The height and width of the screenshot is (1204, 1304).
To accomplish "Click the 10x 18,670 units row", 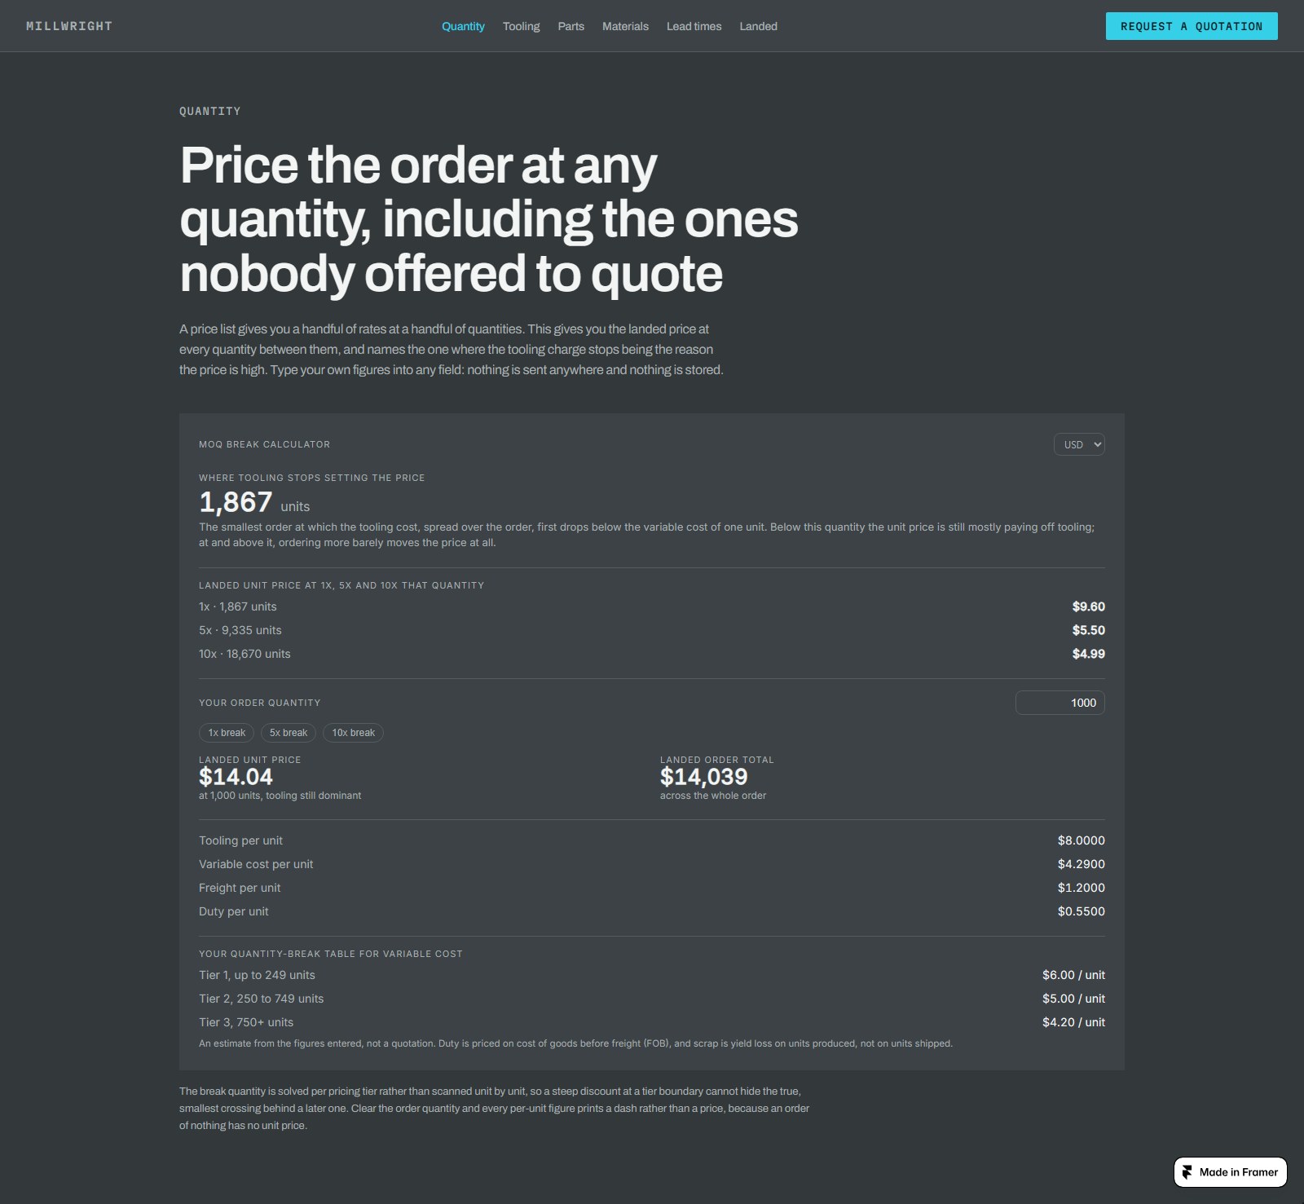I will pyautogui.click(x=652, y=654).
